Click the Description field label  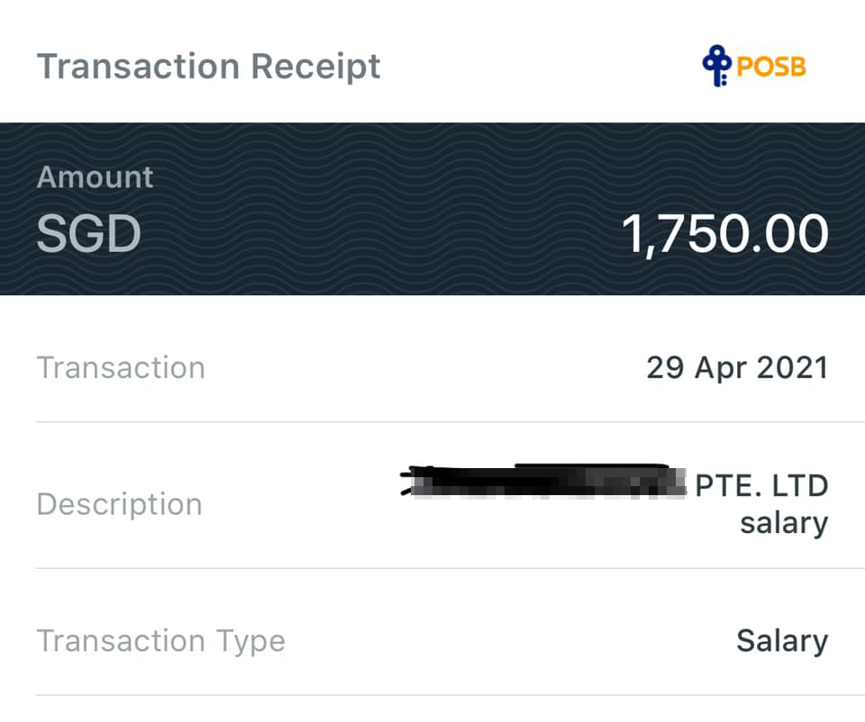(x=119, y=504)
